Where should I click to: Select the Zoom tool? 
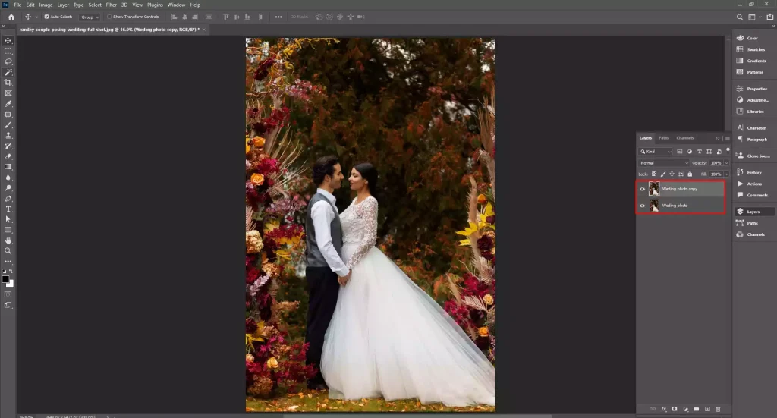tap(8, 250)
